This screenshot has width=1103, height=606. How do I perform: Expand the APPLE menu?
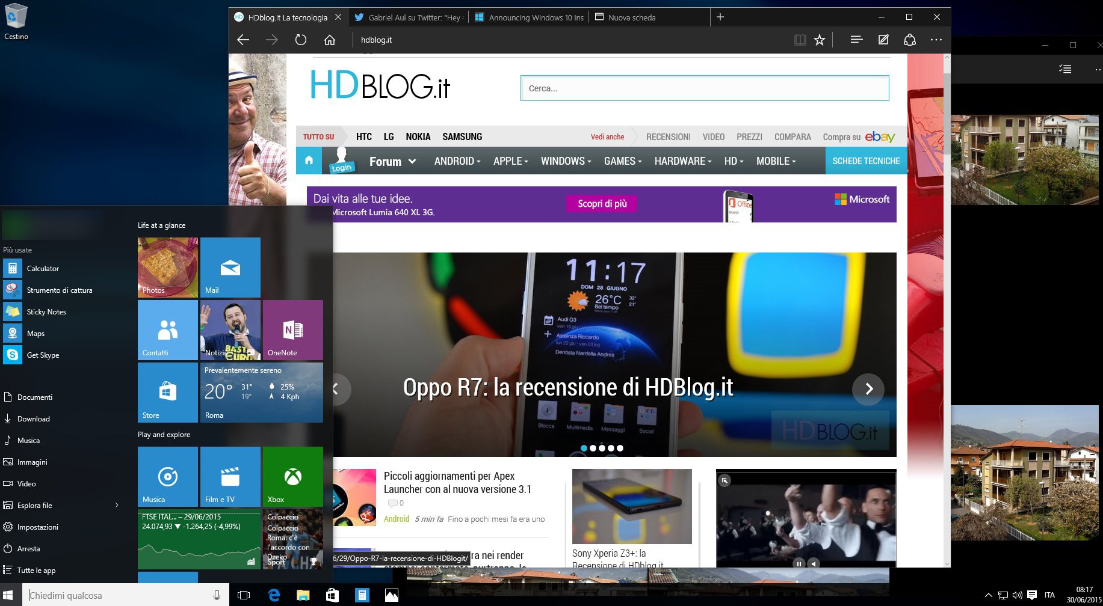click(x=510, y=161)
